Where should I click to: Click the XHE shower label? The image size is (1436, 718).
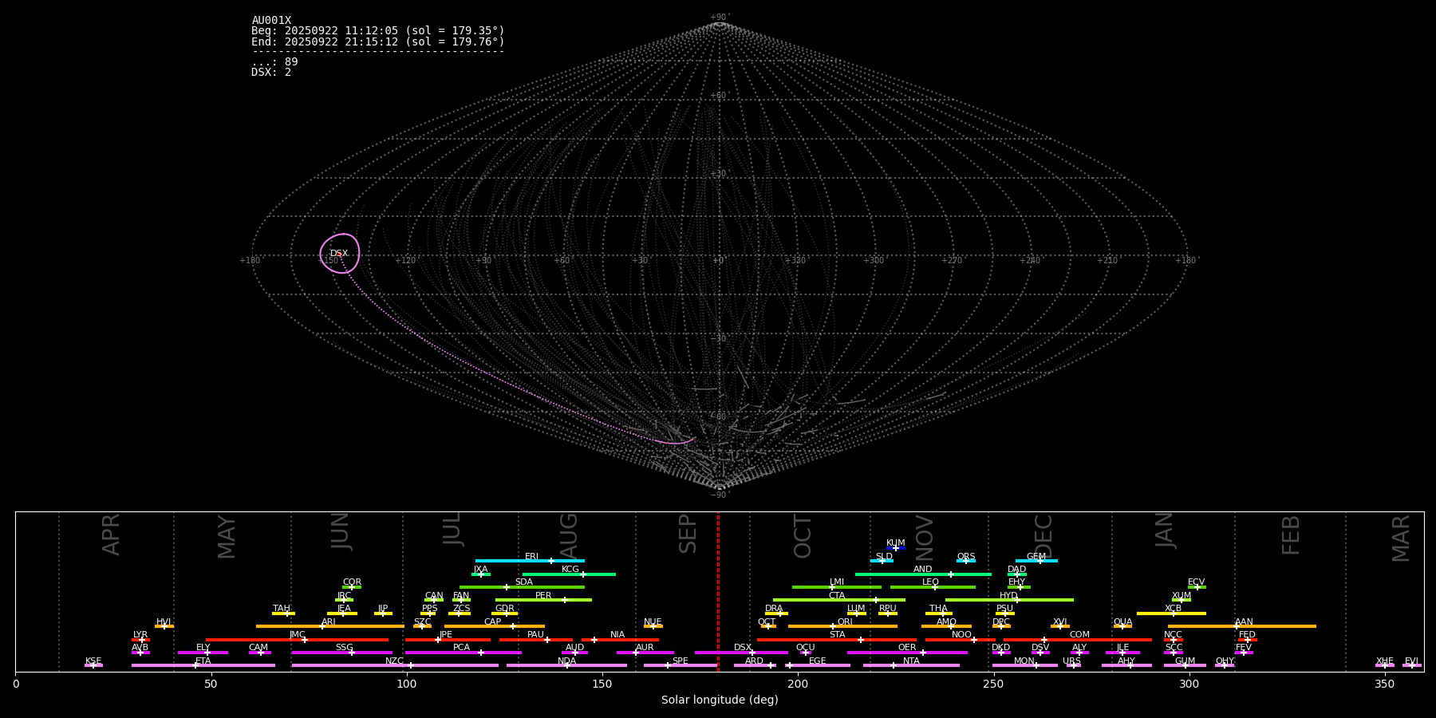(1384, 661)
